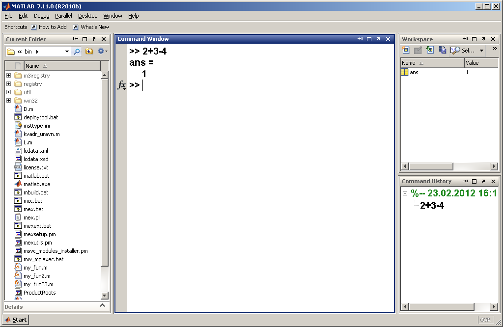
Task: Select deploytool.bat file
Action: [41, 117]
